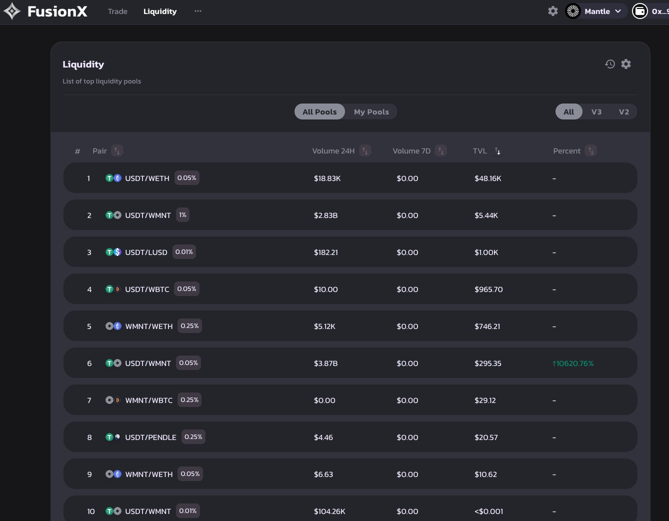This screenshot has width=669, height=521.
Task: Click USDT/WMNT 1% token pair icon
Action: [113, 215]
